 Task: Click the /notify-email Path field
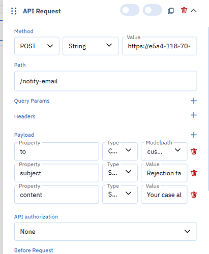[x=106, y=81]
